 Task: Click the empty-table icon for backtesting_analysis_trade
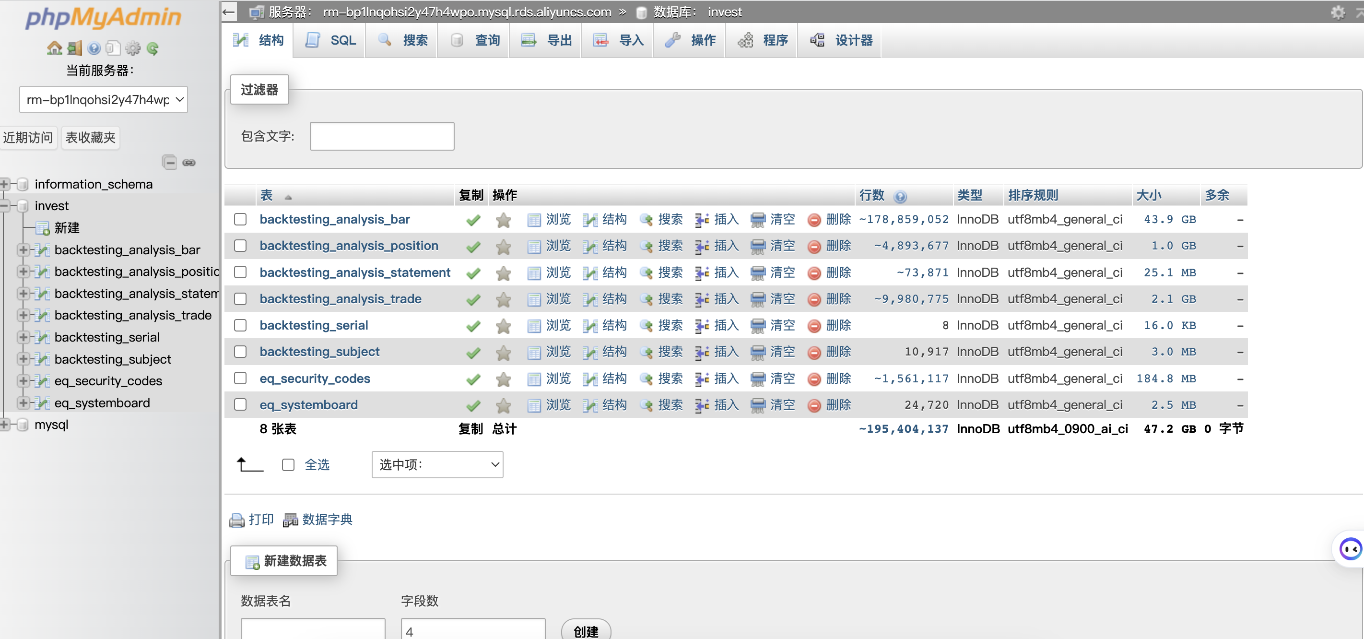pos(758,299)
